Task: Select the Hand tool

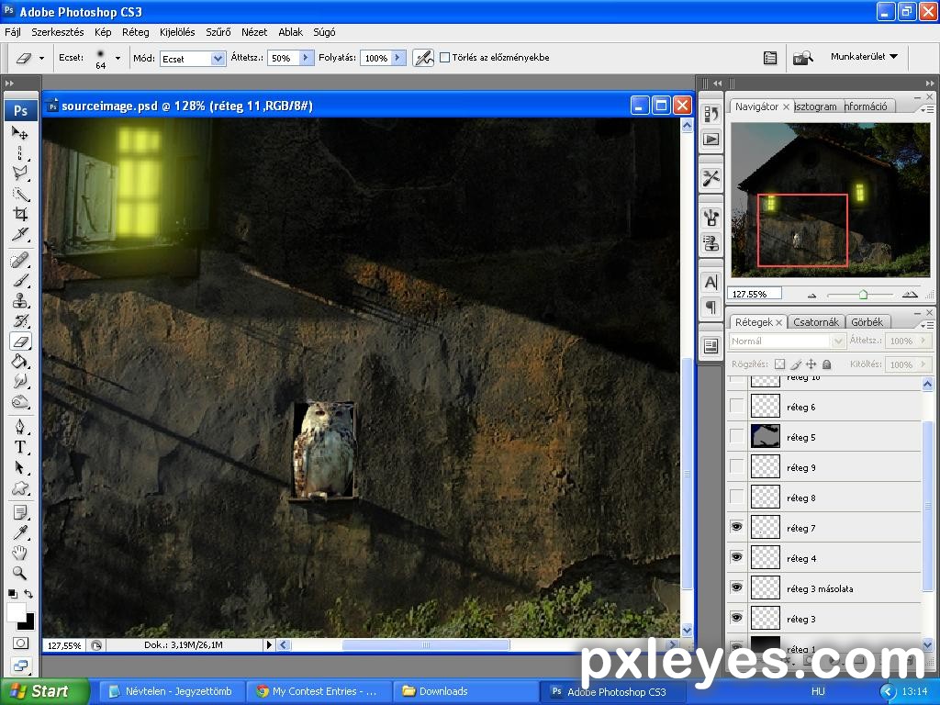Action: click(x=20, y=553)
